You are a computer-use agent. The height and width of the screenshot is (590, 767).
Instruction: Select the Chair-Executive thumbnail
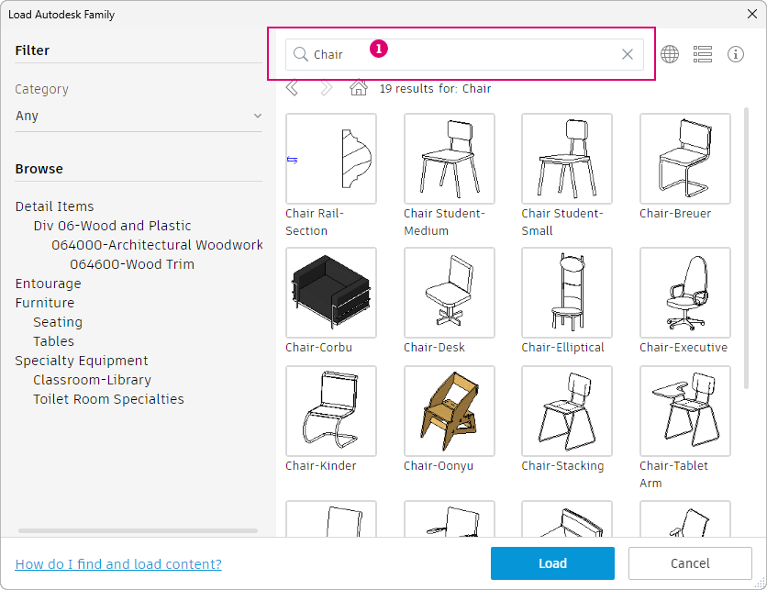(684, 293)
